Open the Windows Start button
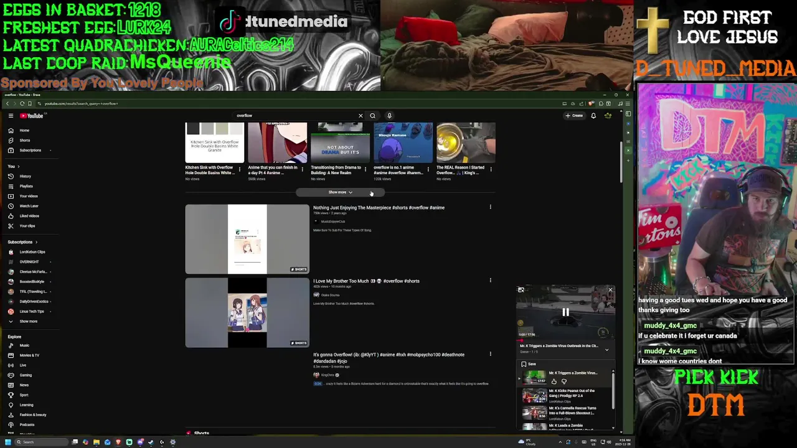The width and height of the screenshot is (797, 448). [x=8, y=442]
